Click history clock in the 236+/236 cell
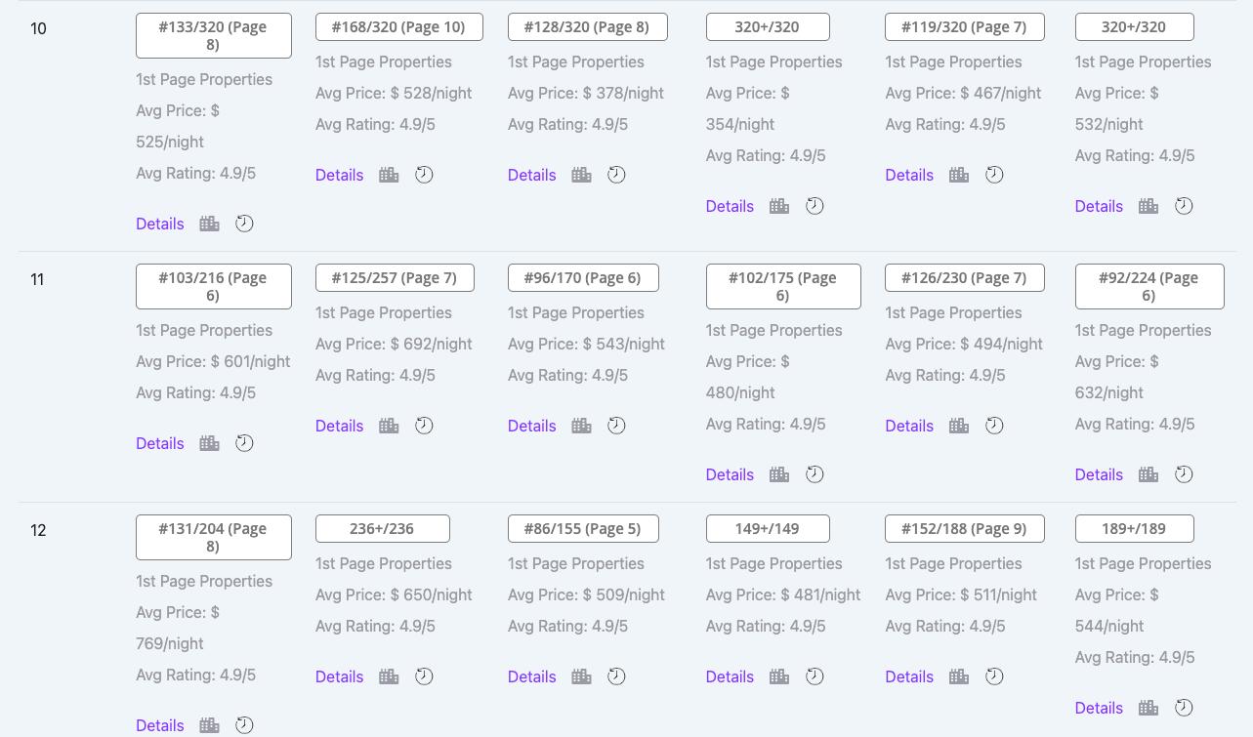Viewport: 1253px width, 737px height. 424,676
